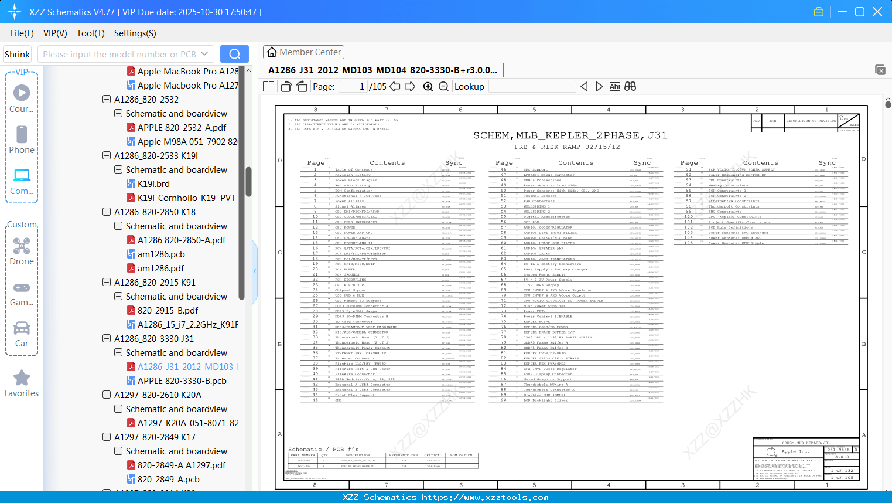Open Favorites from the sidebar star icon
Viewport: 892px width, 503px height.
point(22,383)
